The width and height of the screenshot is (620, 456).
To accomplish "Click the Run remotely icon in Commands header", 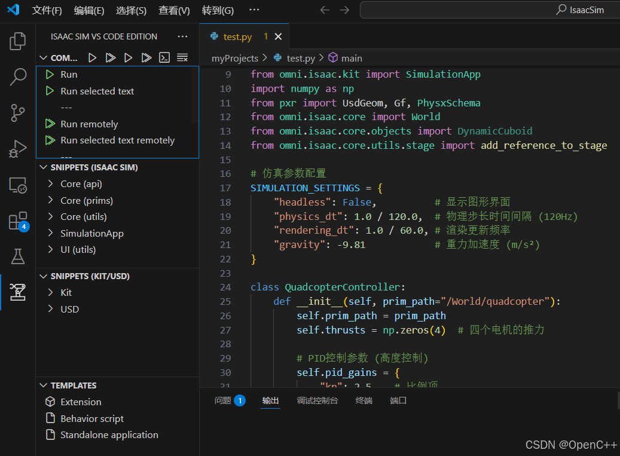I will pyautogui.click(x=111, y=58).
